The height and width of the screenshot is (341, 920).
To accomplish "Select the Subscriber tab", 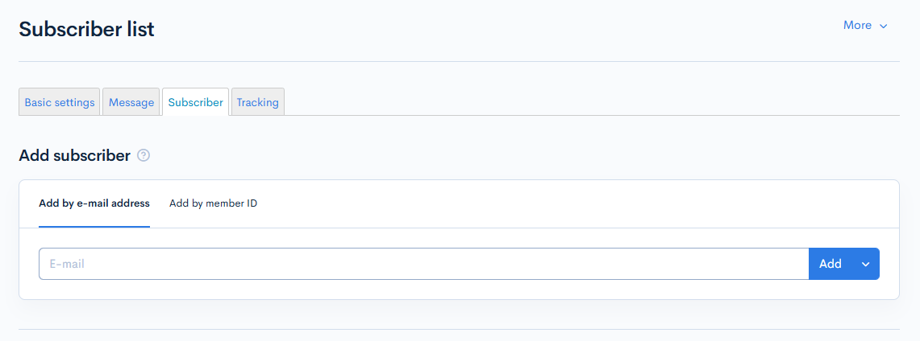I will click(196, 102).
